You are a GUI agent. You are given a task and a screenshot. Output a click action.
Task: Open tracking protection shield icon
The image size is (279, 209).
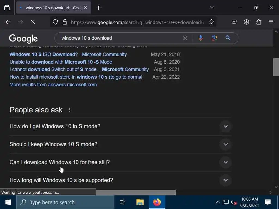(55, 22)
